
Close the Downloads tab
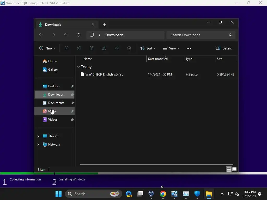coord(93,24)
